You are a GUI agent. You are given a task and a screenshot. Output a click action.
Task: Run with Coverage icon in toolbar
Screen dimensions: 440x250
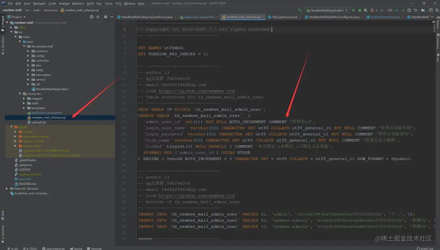point(365,10)
